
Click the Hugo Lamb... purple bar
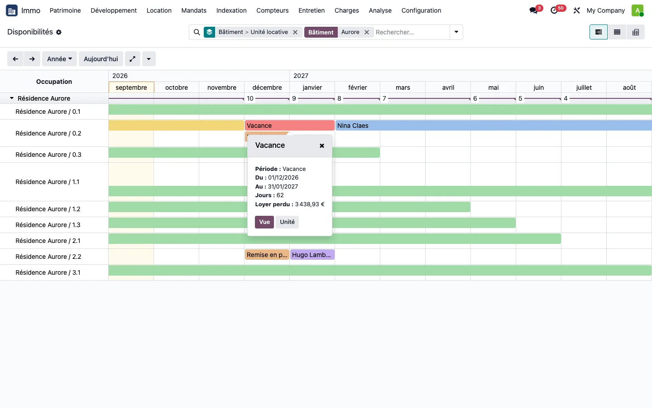(312, 255)
